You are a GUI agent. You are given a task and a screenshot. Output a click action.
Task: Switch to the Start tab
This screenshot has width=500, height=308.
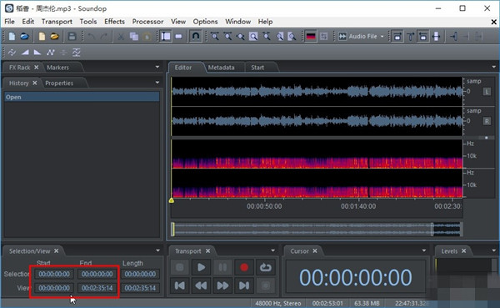point(257,68)
